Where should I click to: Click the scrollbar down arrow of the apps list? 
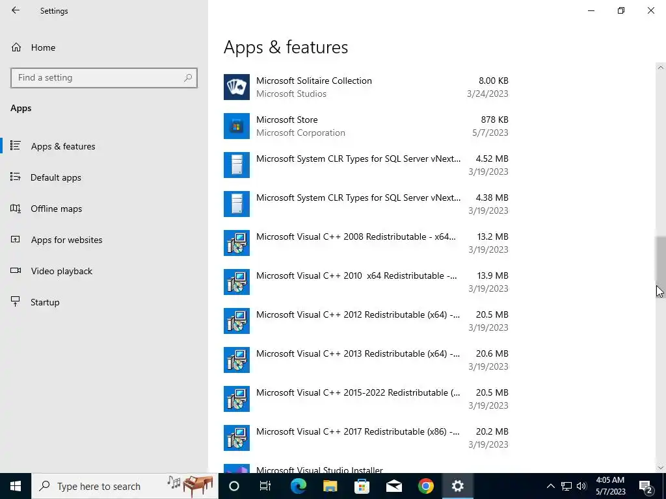[661, 468]
